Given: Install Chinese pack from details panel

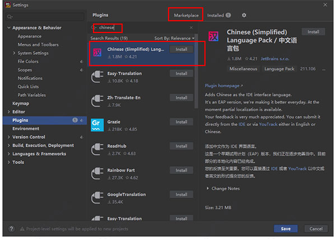Looking at the screenshot, I should click(x=313, y=32).
